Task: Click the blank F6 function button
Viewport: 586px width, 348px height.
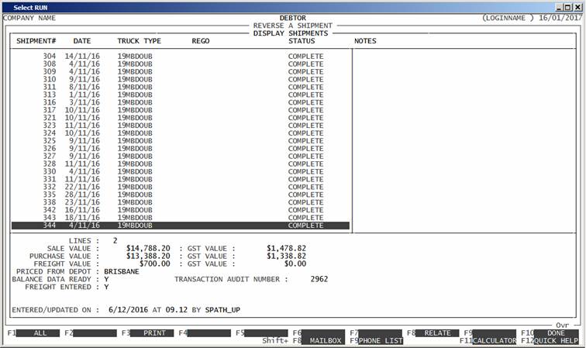Action: 323,333
